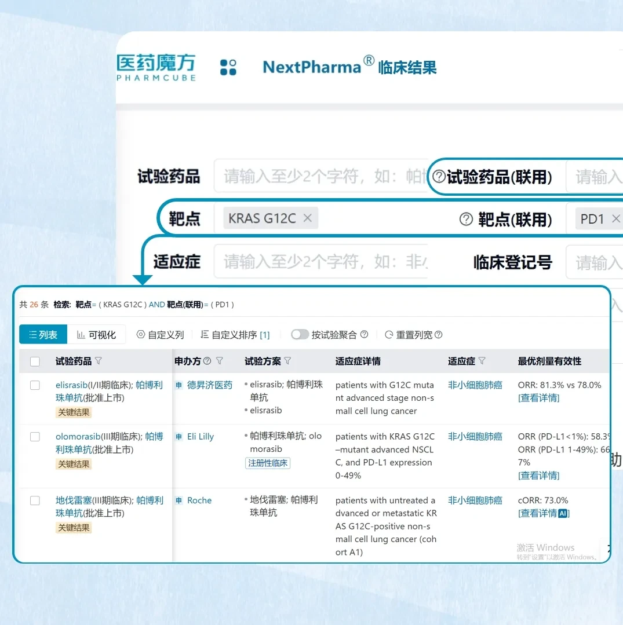
Task: Open the four-dot app grid icon
Action: click(228, 67)
